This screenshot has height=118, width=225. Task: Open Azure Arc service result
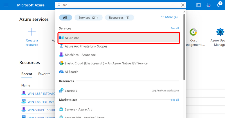(x=119, y=38)
